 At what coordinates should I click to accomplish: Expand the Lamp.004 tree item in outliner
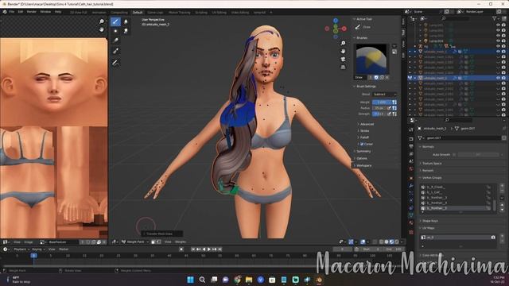(x=421, y=41)
